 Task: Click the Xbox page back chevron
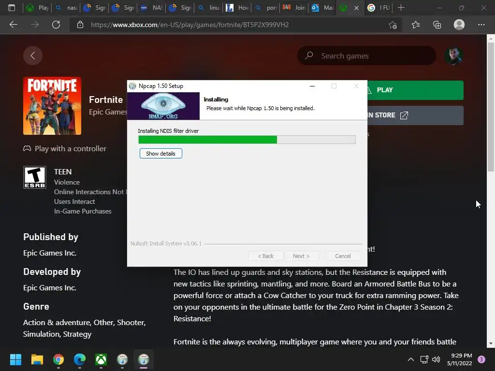pos(33,56)
